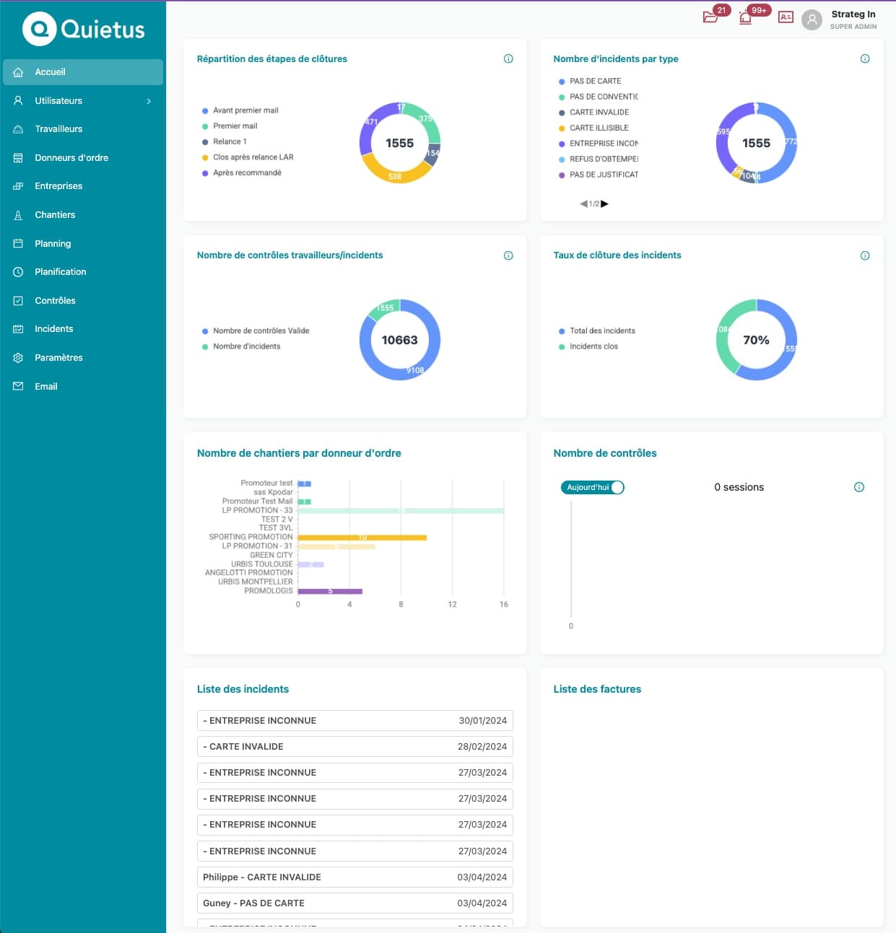Open the folder notifications icon with 21 badge

click(710, 17)
